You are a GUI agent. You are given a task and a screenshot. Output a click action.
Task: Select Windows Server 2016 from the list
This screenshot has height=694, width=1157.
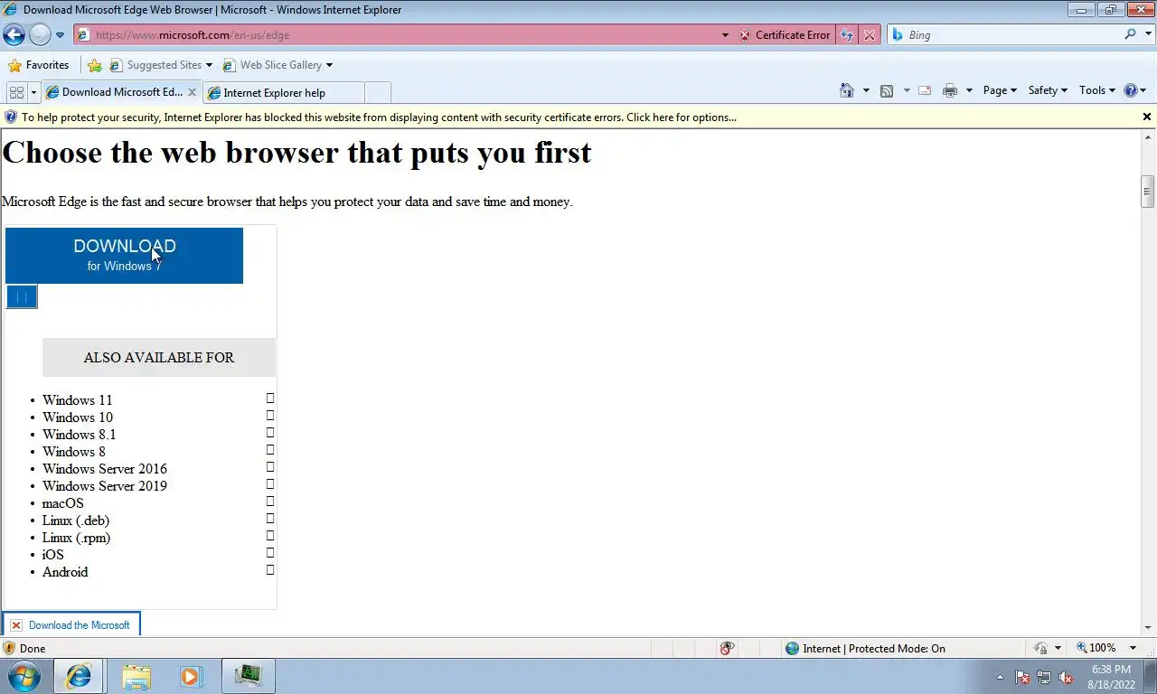pyautogui.click(x=105, y=469)
